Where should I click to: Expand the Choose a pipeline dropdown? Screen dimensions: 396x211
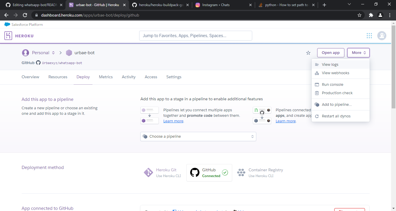click(198, 137)
